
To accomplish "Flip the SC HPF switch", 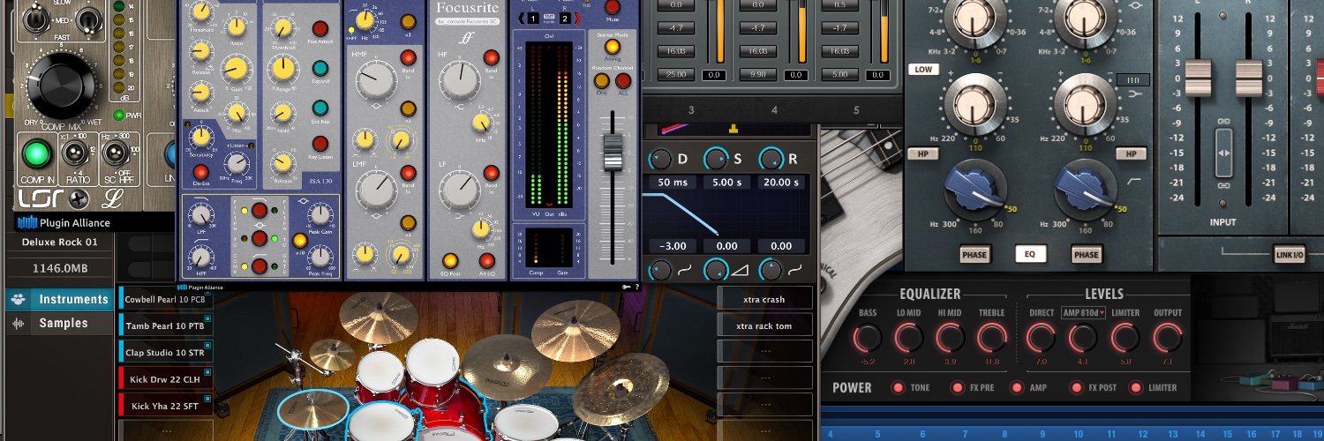I will [115, 153].
